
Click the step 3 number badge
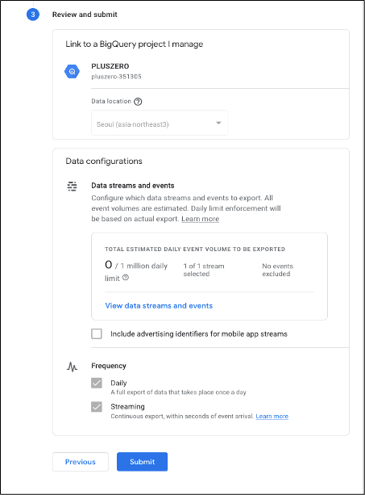tap(33, 15)
